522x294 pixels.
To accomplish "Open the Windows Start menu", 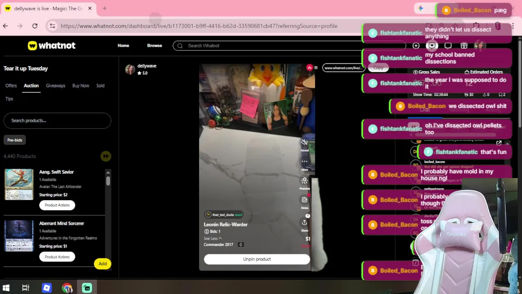I will (x=6, y=288).
